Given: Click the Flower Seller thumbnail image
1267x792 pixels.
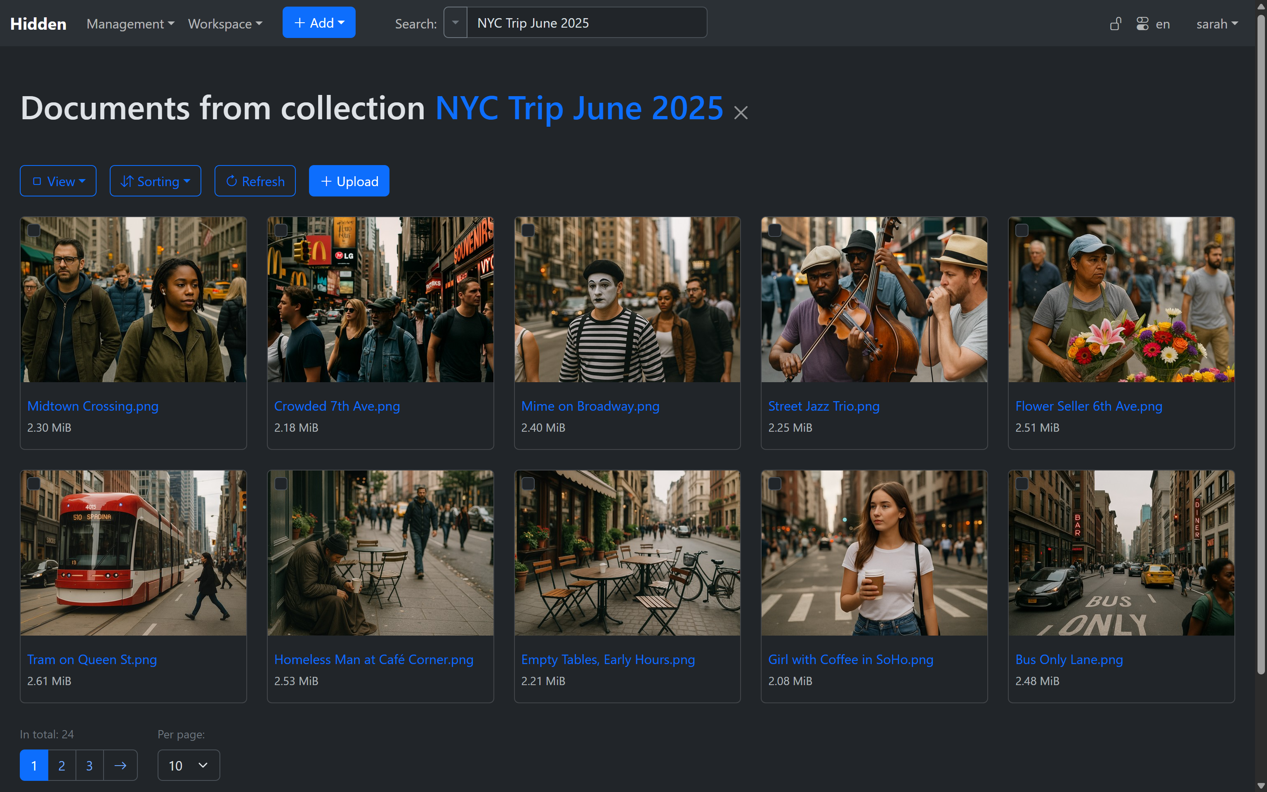Looking at the screenshot, I should (x=1121, y=300).
